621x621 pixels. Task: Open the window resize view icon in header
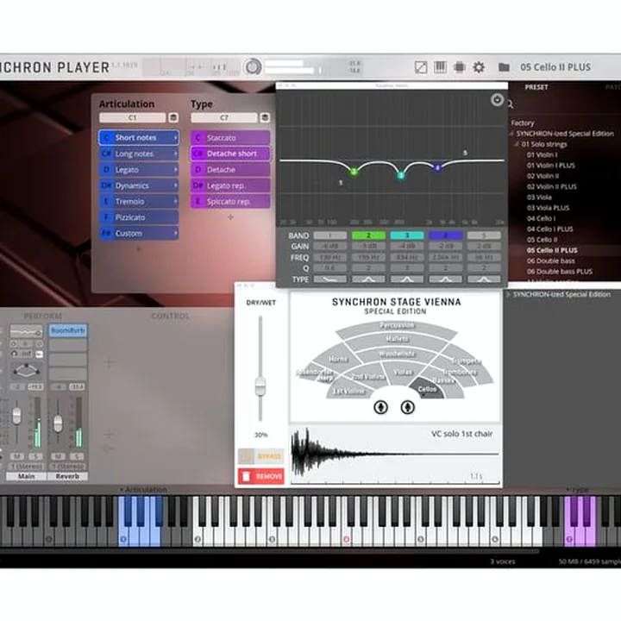[421, 67]
